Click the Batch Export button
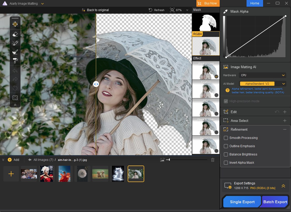The image size is (291, 212). tap(275, 202)
